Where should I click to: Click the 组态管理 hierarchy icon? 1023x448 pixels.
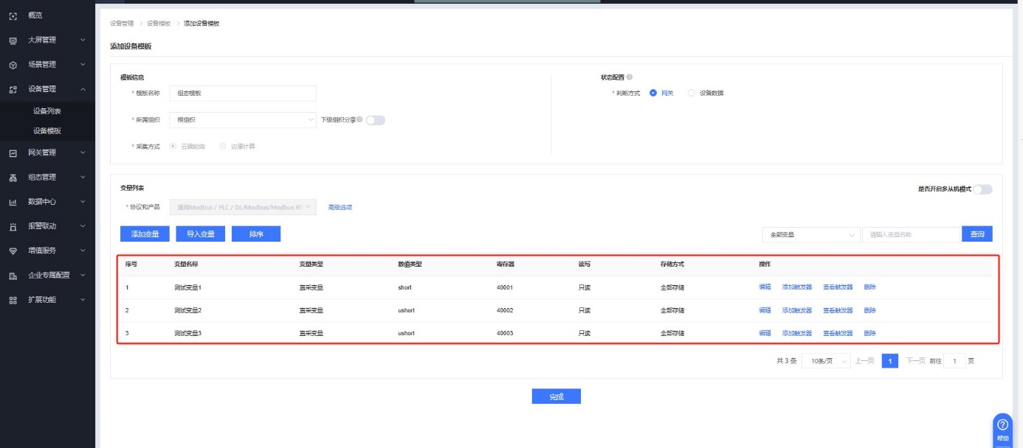tap(13, 178)
